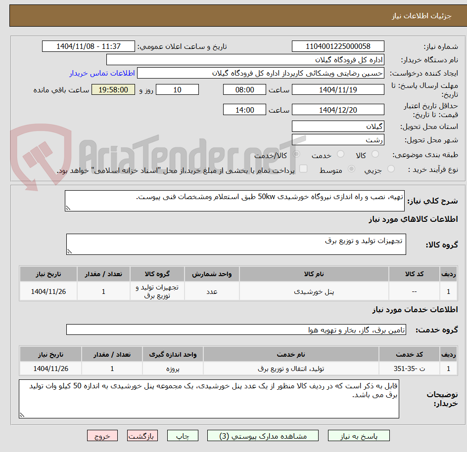Click the پاسخ به نیاز button
The image size is (467, 452).
[359, 436]
